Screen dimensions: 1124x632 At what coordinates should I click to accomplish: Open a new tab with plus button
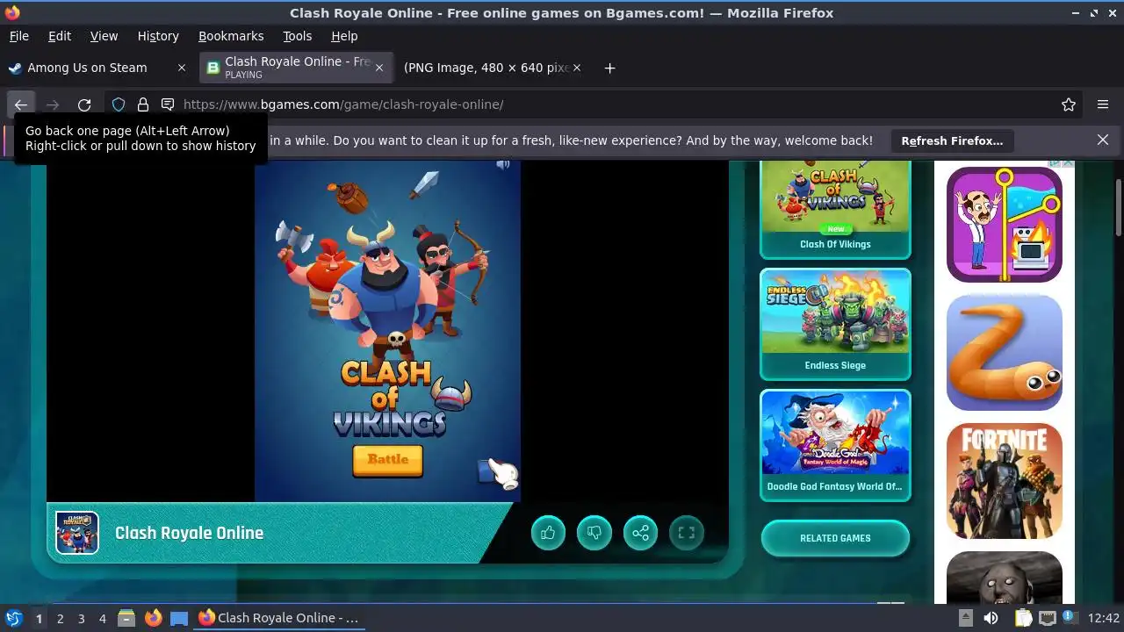[x=609, y=68]
